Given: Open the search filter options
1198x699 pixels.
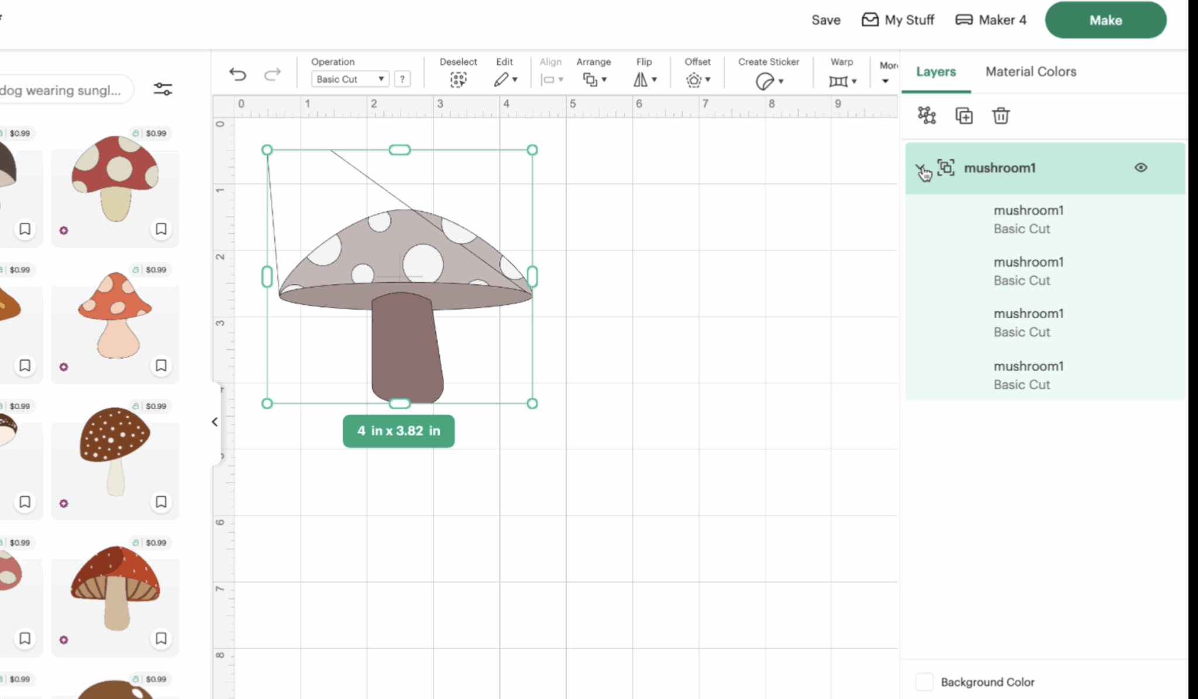Looking at the screenshot, I should coord(163,89).
